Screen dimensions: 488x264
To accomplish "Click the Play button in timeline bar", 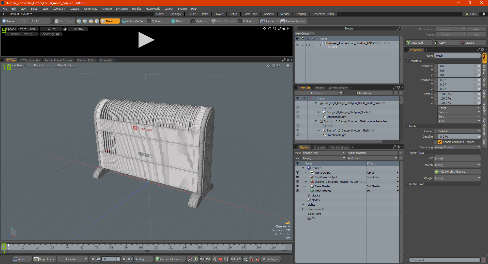I will 143,259.
